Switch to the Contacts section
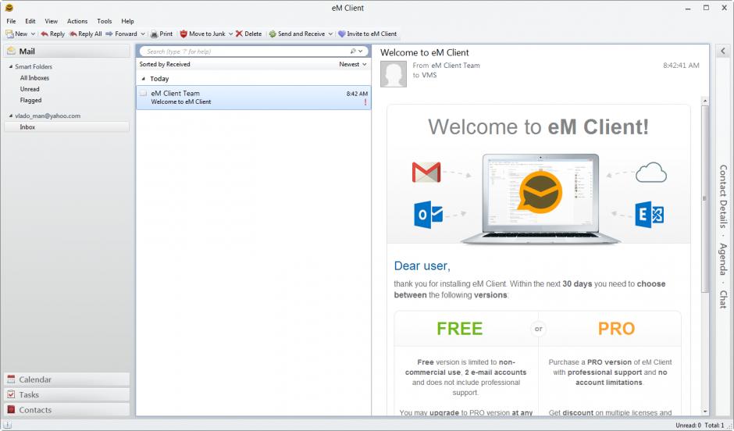 pos(67,409)
